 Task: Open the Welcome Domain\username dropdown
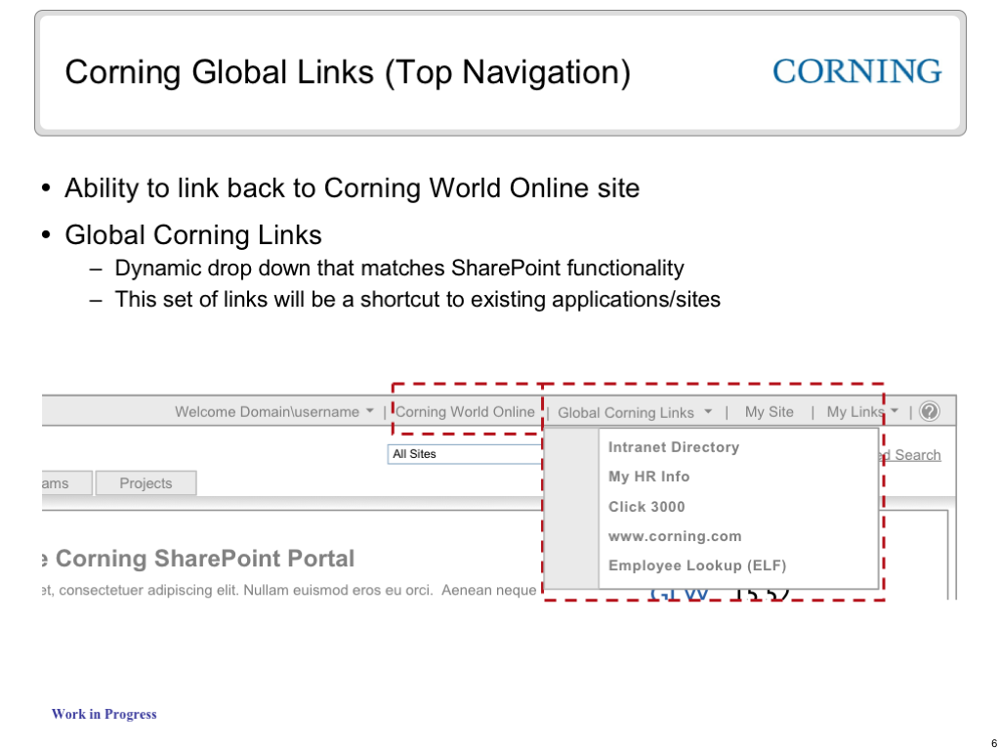coord(274,412)
